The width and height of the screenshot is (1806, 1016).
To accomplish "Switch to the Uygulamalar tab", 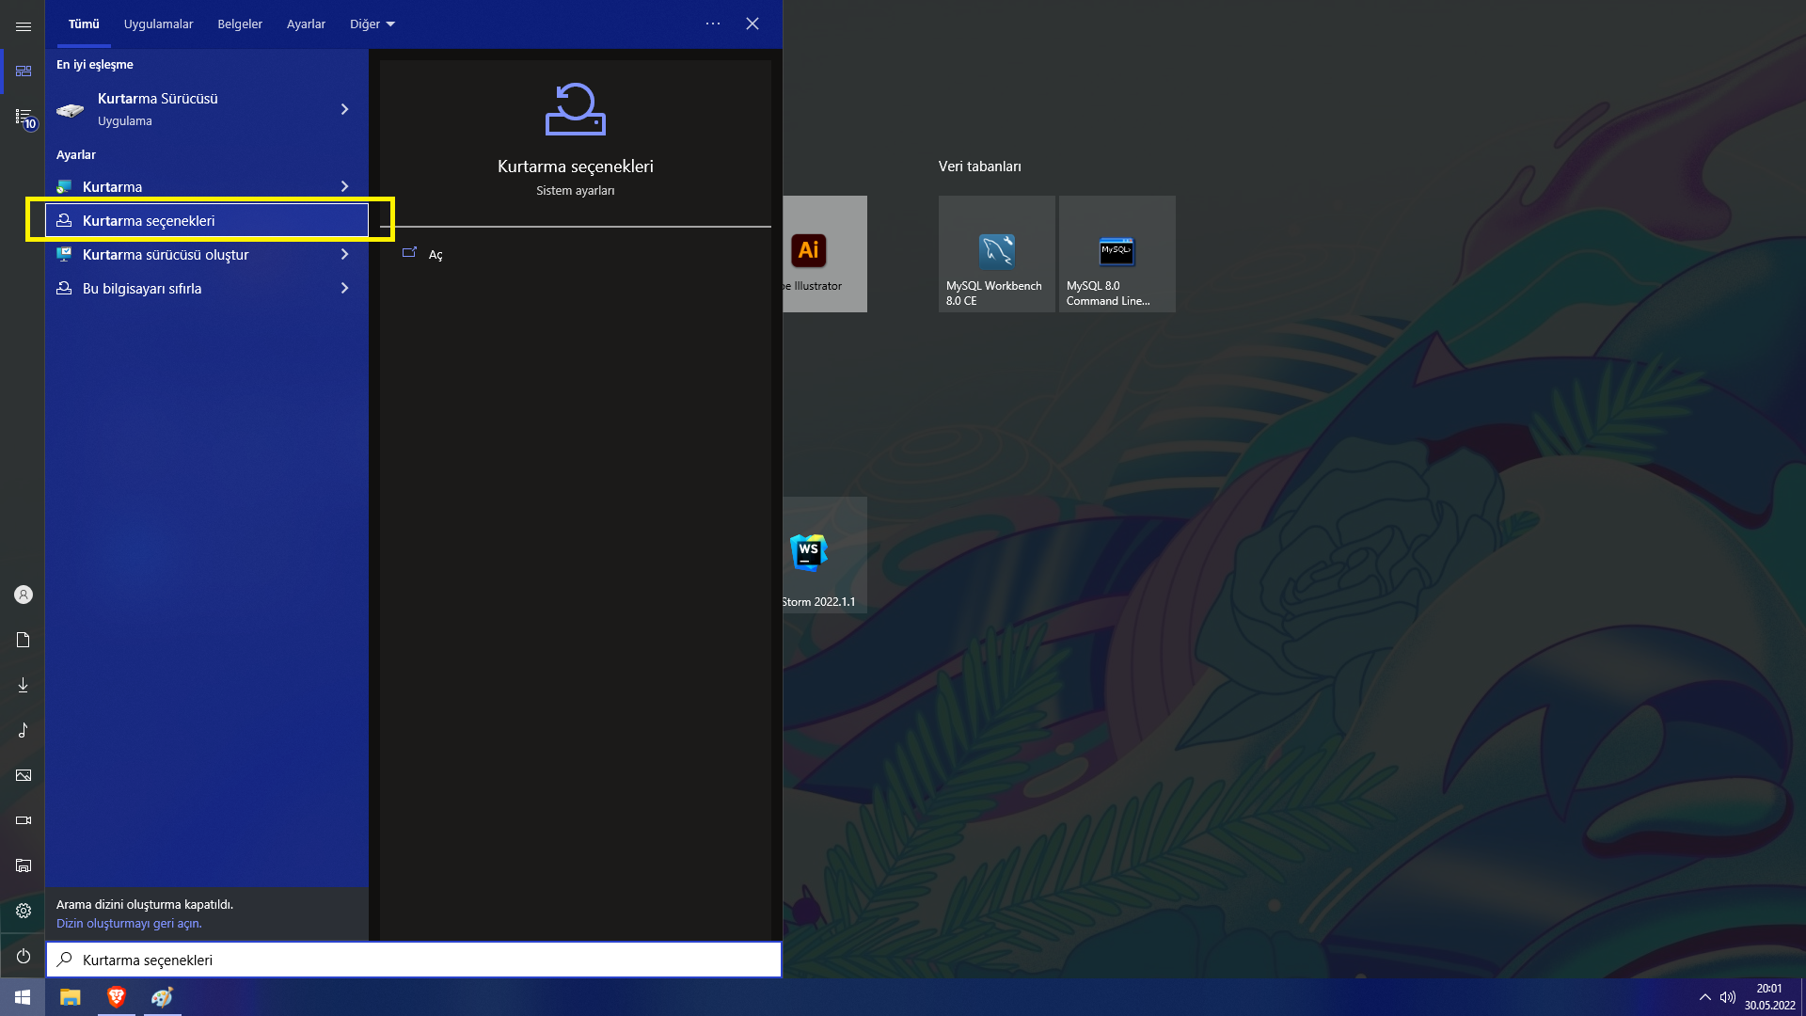I will pyautogui.click(x=158, y=24).
